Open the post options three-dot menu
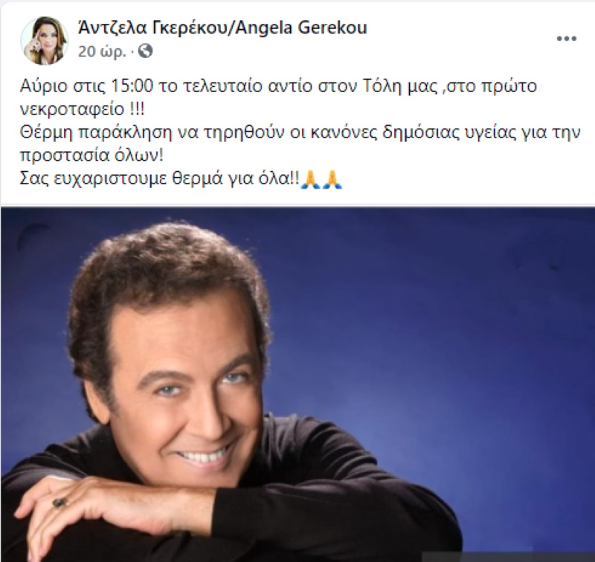This screenshot has width=595, height=562. (567, 39)
